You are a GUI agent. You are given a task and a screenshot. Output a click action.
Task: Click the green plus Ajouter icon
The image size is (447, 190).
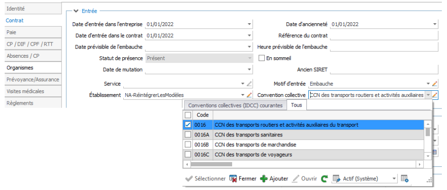point(264,179)
